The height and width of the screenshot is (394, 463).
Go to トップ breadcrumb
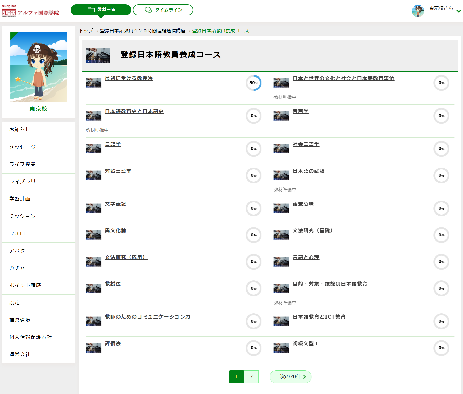point(86,31)
